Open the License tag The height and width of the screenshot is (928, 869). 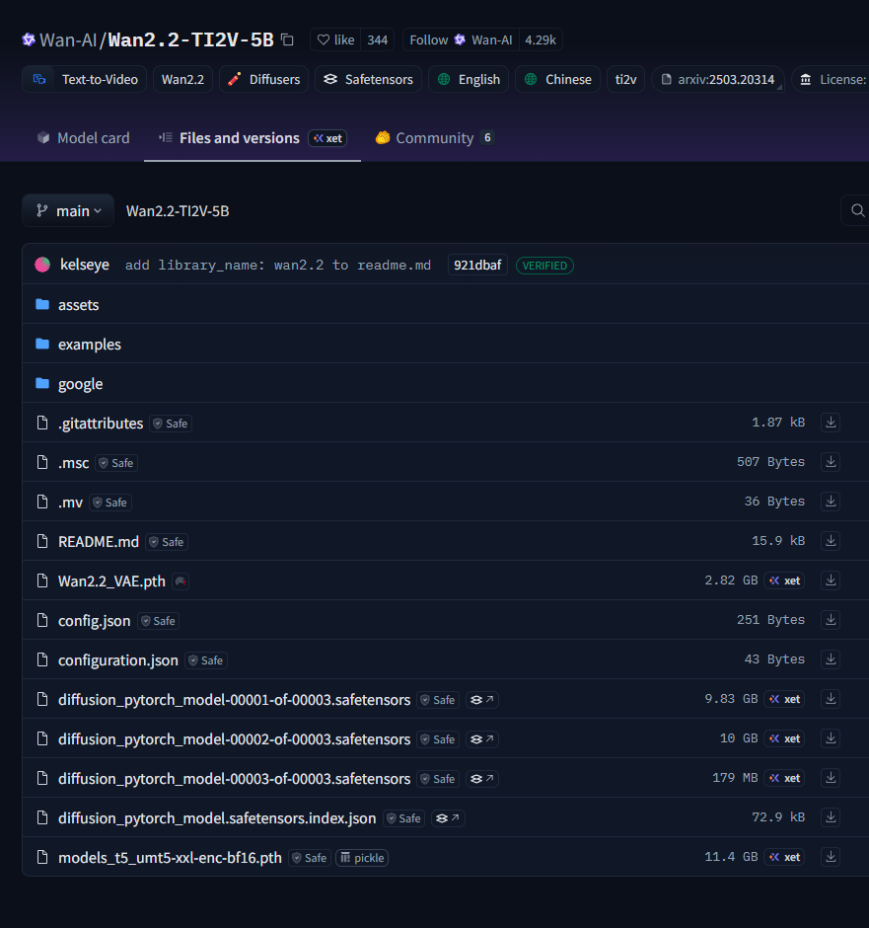833,79
